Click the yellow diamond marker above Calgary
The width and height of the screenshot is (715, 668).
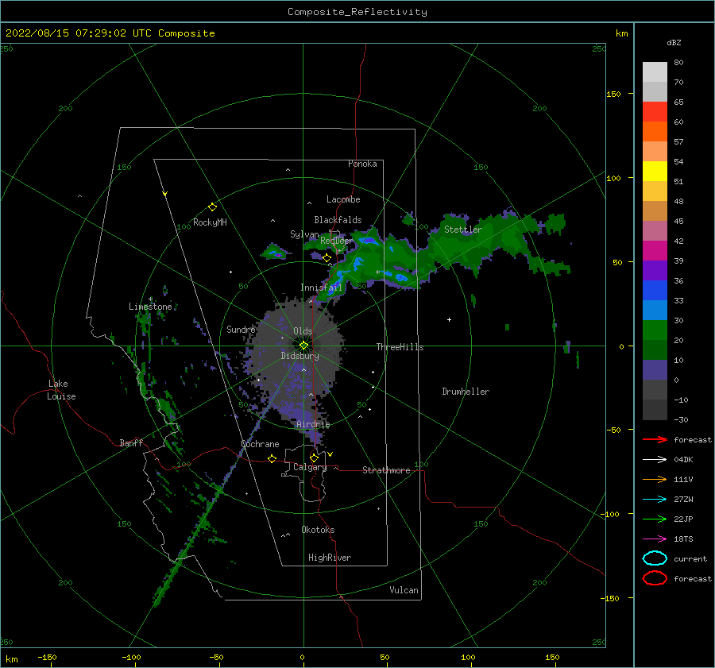pos(314,458)
